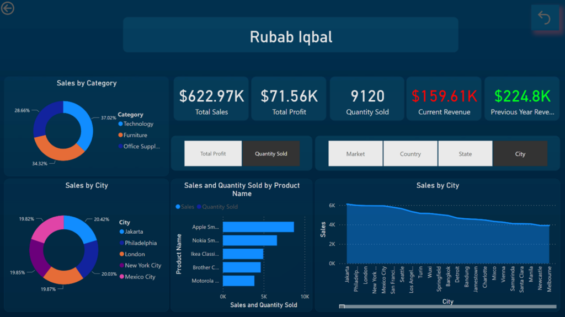The height and width of the screenshot is (317, 565).
Task: Select the City slicer option
Action: click(520, 154)
